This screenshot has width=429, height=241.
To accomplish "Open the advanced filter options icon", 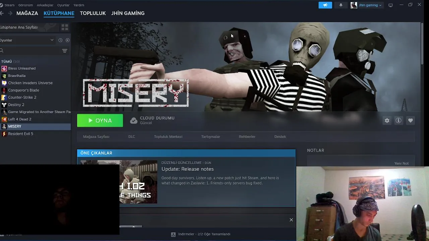I will (65, 51).
